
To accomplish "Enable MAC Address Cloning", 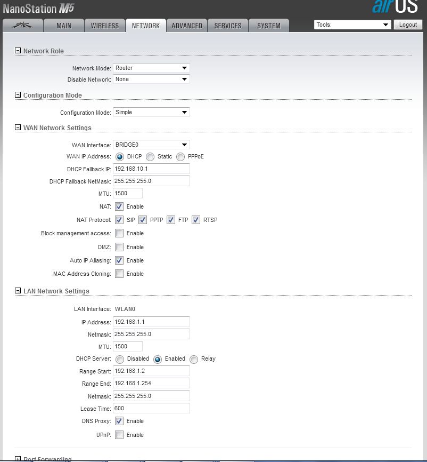I will point(119,274).
